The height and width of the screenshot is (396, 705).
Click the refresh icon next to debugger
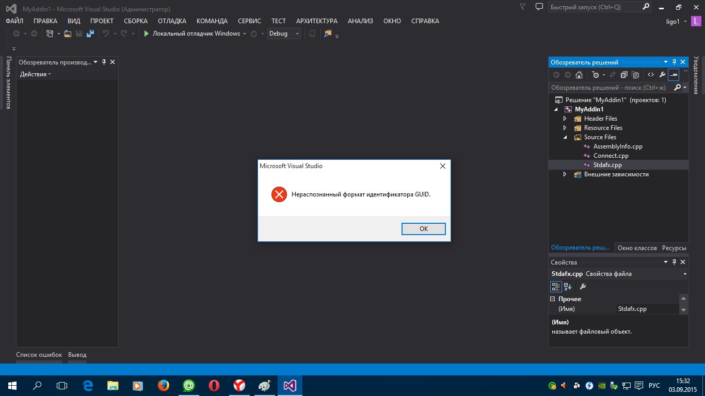253,34
